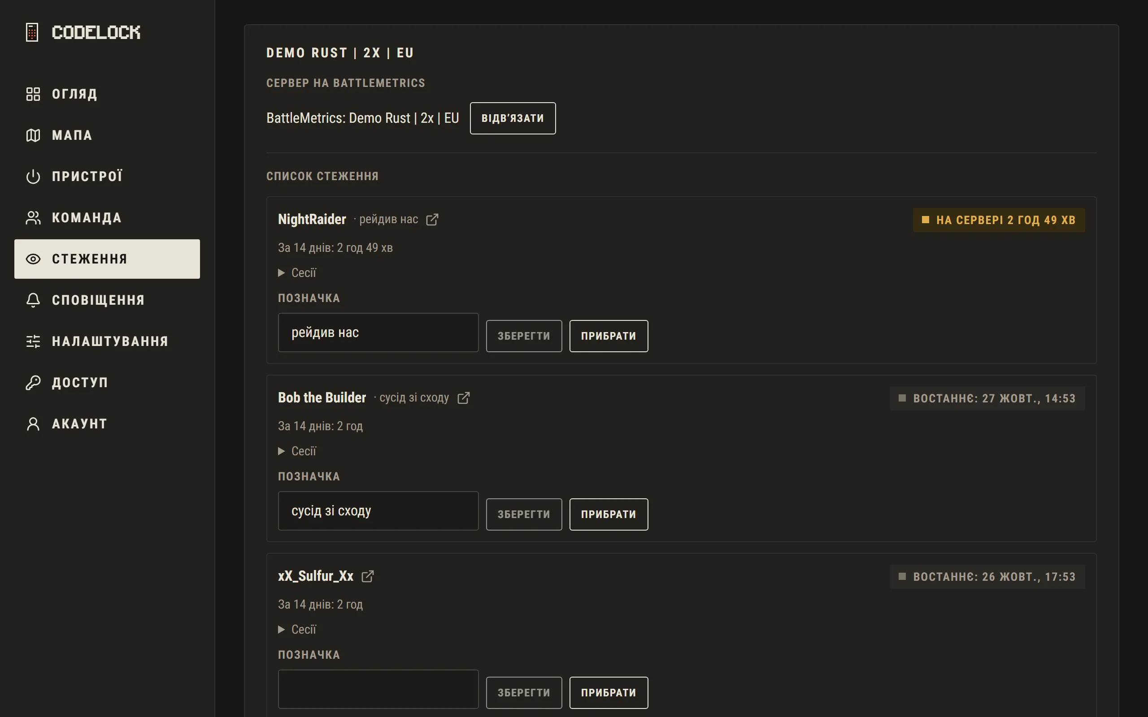This screenshot has width=1148, height=717.
Task: Open the Огляд section
Action: click(107, 94)
